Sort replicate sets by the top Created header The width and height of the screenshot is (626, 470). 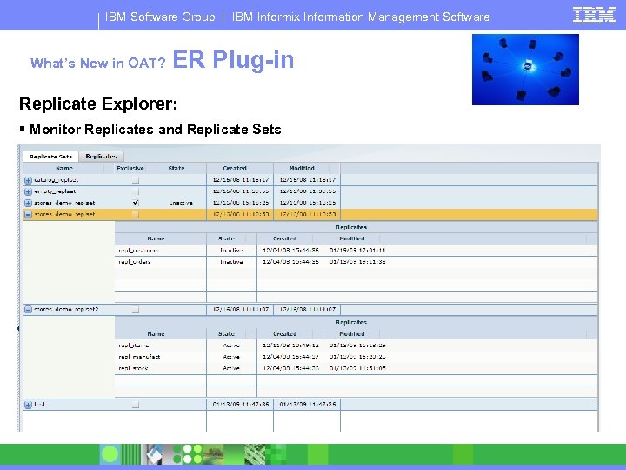[235, 168]
